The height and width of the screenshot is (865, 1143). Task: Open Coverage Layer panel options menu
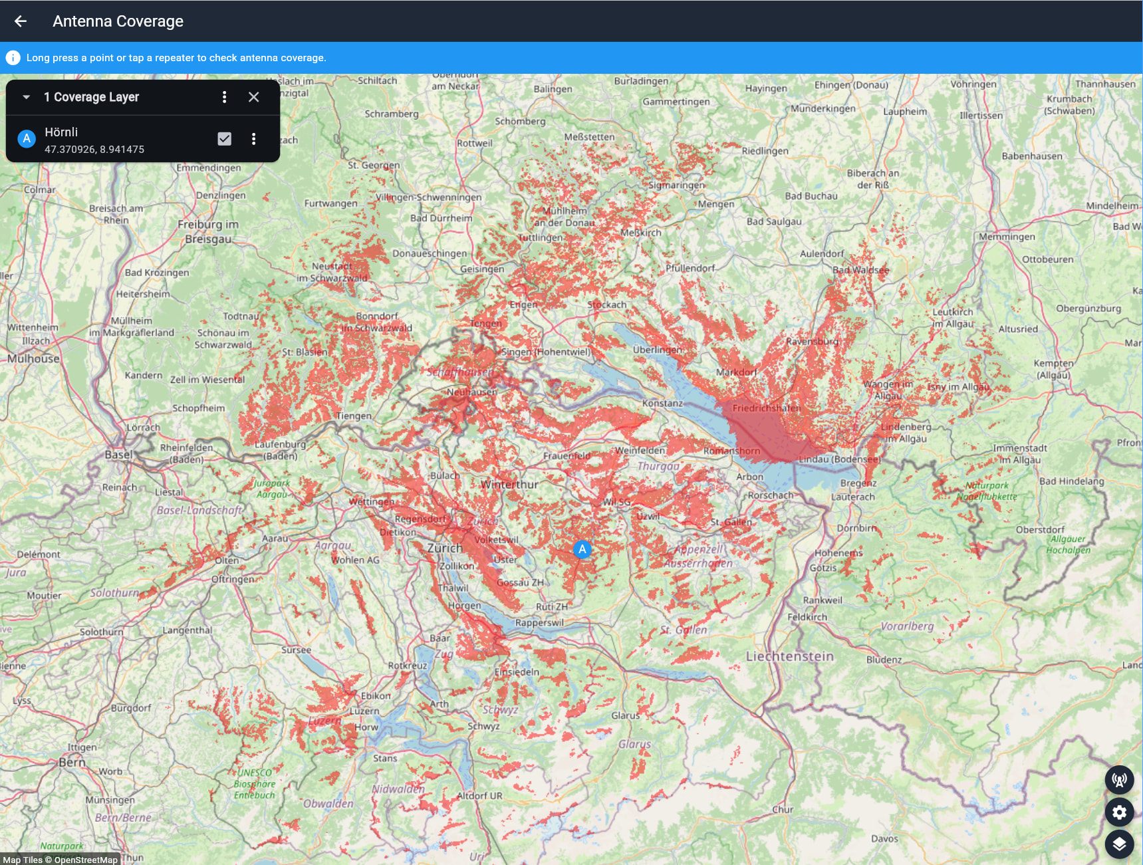(224, 97)
